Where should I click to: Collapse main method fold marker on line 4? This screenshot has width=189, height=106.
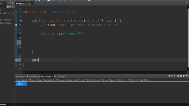(x=22, y=21)
